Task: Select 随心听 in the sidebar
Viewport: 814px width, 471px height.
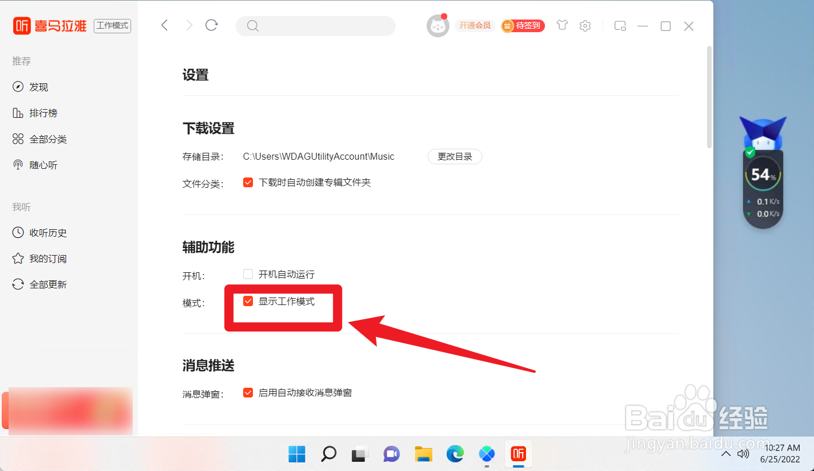Action: [42, 165]
